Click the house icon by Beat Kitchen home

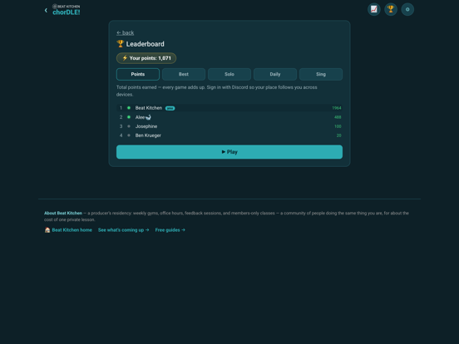[x=47, y=230]
